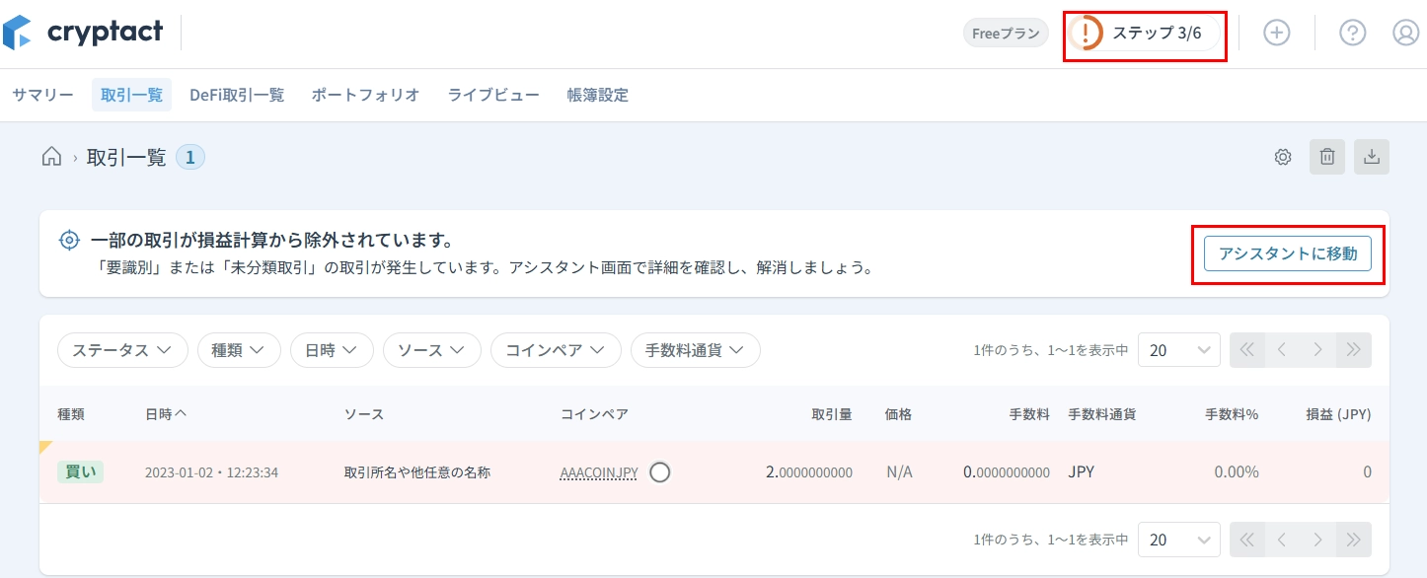Expand the 日時 filter dropdown
Screen dimensions: 1427x578
coord(332,350)
